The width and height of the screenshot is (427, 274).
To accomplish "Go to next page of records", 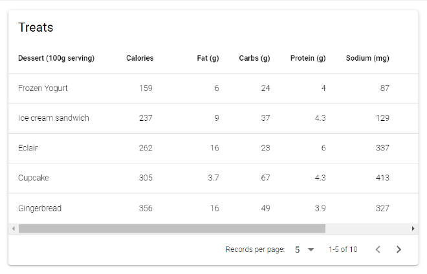I will [x=399, y=249].
